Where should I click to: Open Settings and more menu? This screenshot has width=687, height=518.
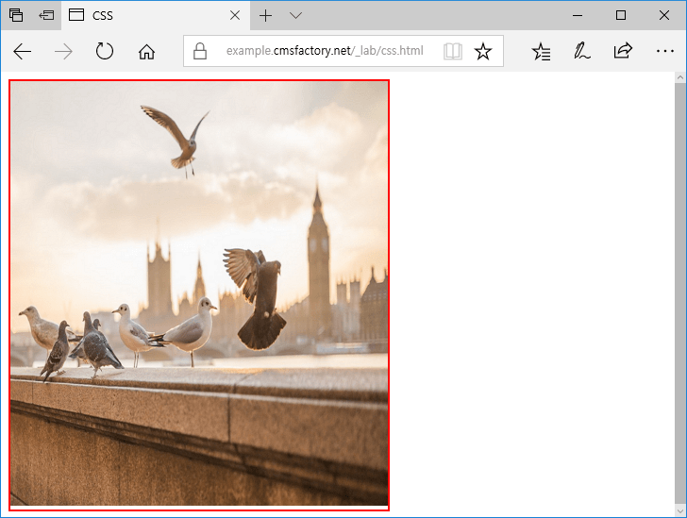coord(664,51)
